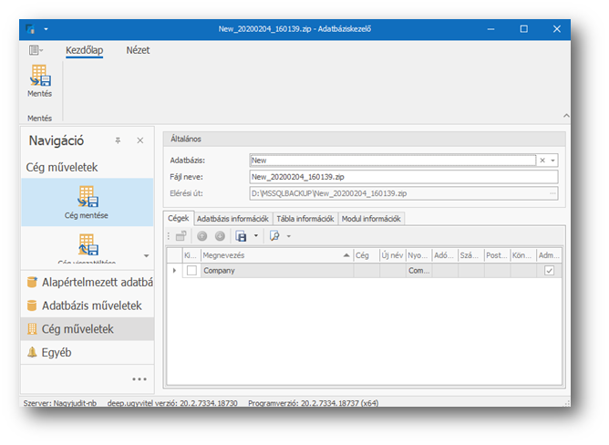Switch to the Nézet ribbon tab
This screenshot has height=445, width=609.
138,50
